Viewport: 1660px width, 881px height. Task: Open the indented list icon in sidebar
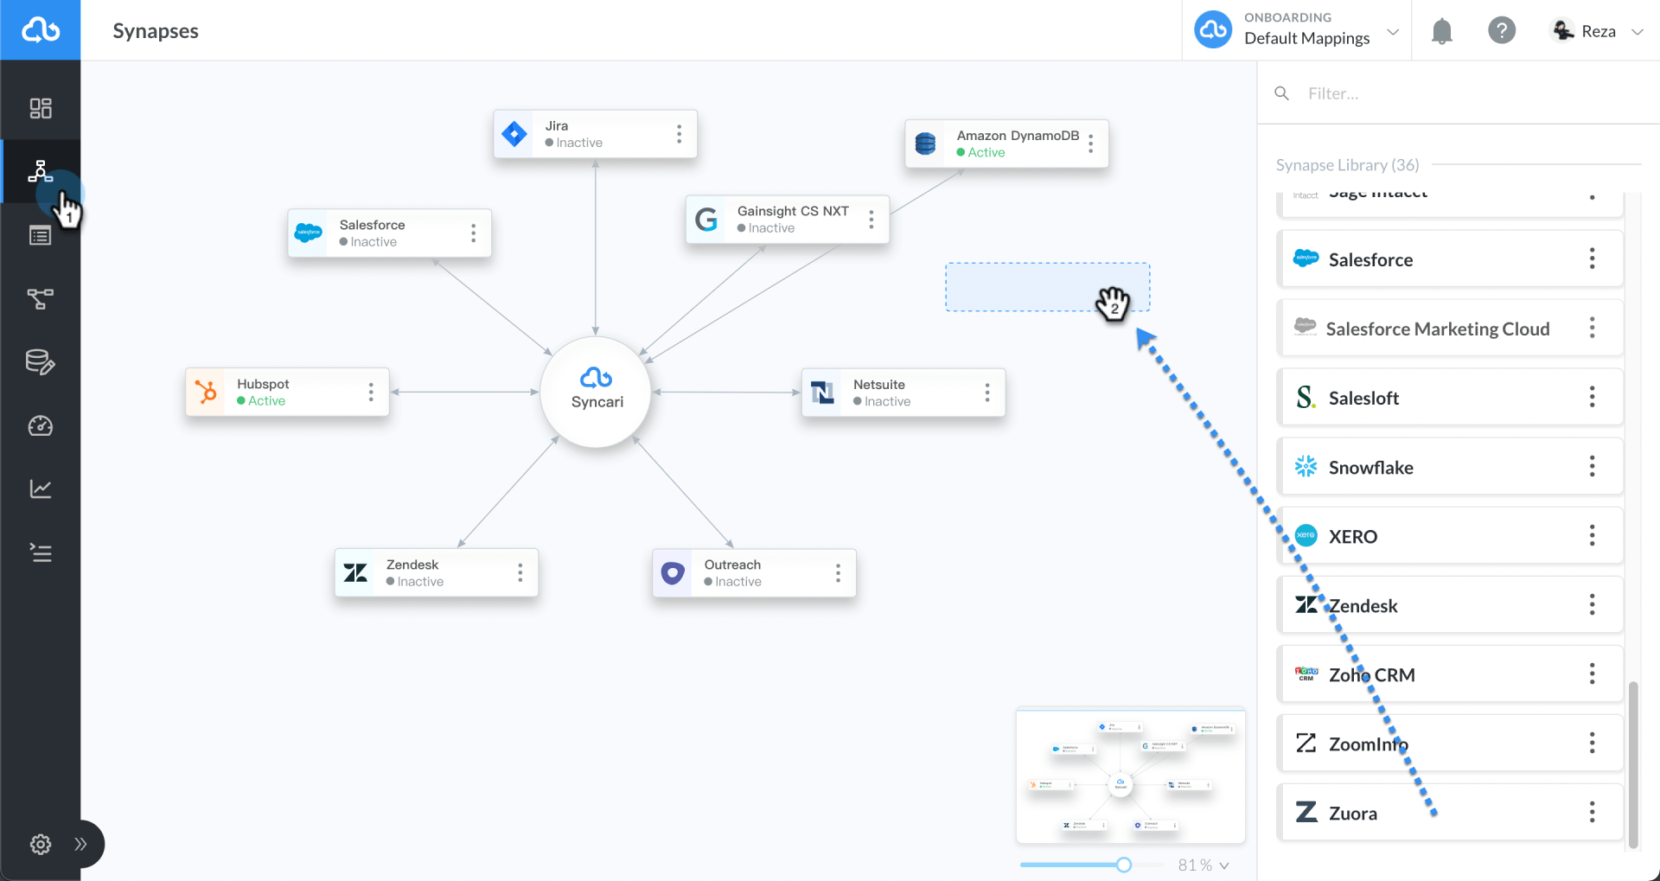click(41, 552)
